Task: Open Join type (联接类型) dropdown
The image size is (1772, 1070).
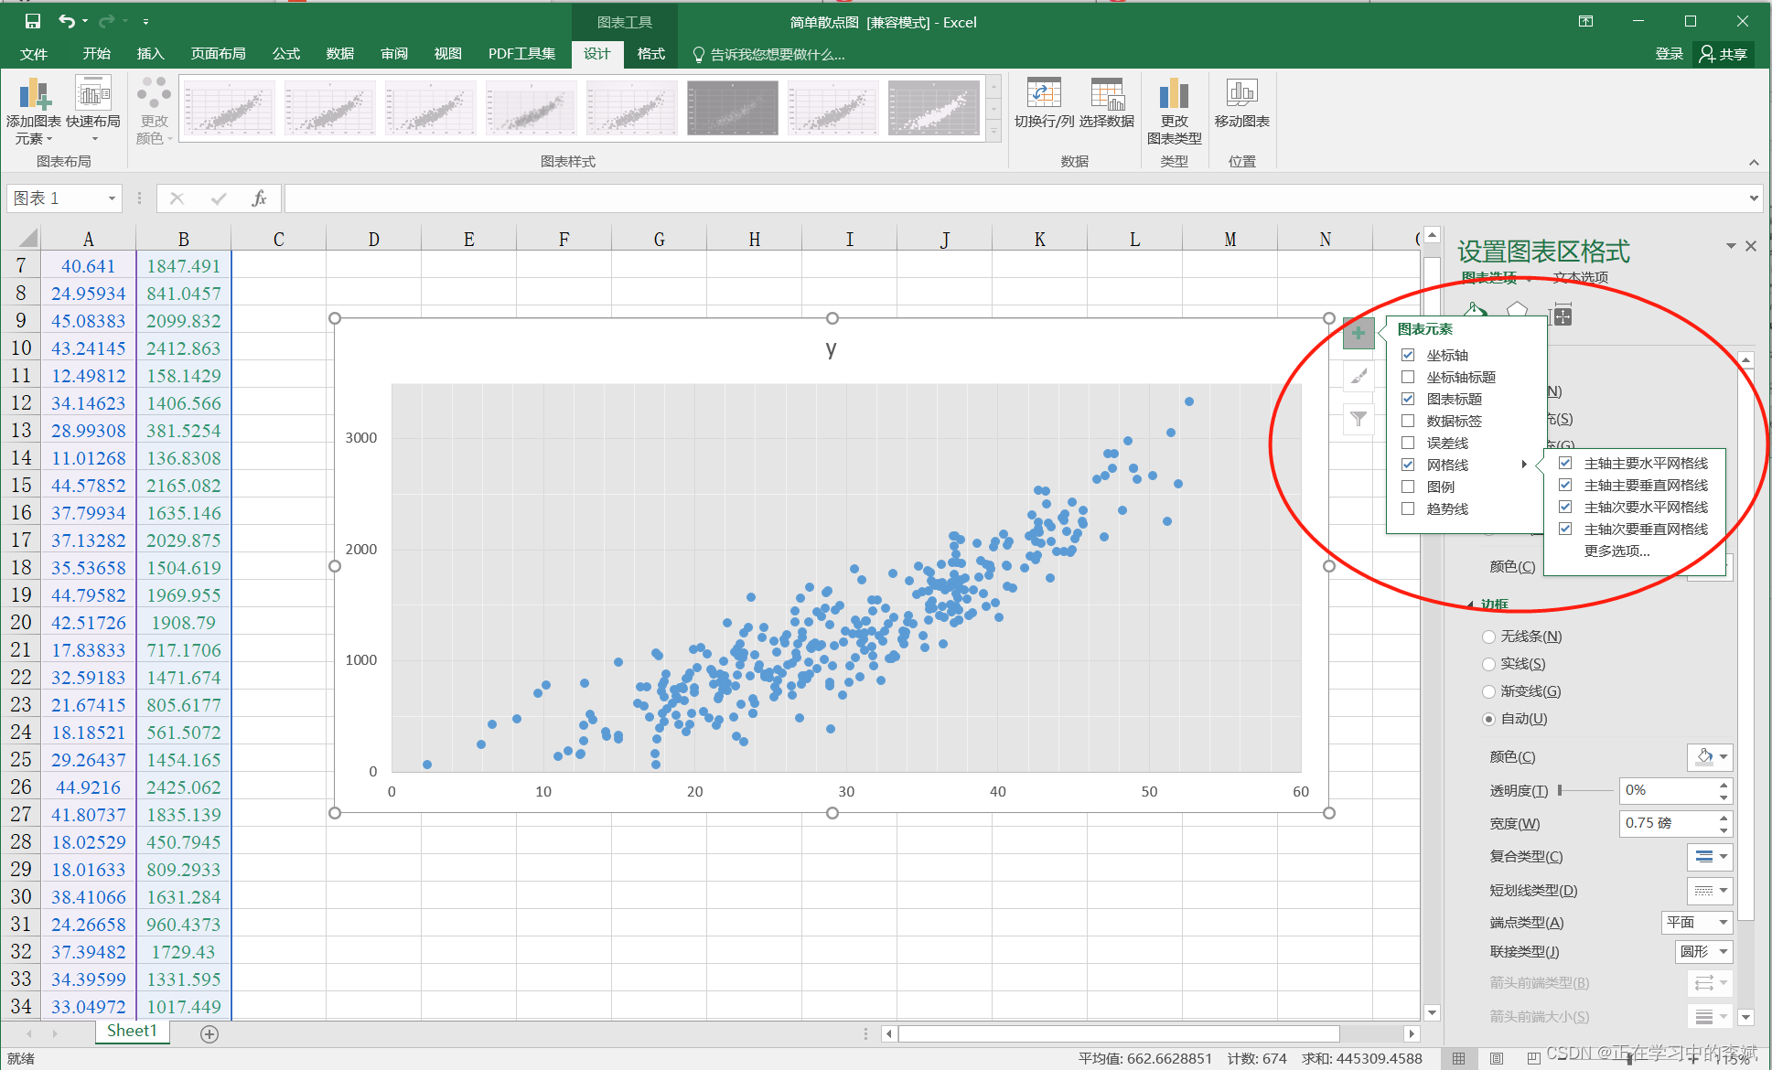Action: point(1703,951)
